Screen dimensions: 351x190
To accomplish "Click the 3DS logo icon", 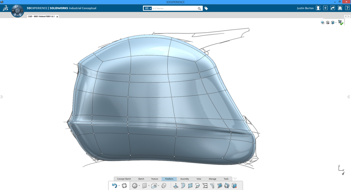I will [x=5, y=8].
